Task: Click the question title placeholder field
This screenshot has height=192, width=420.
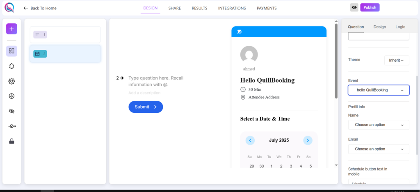Action: click(156, 81)
